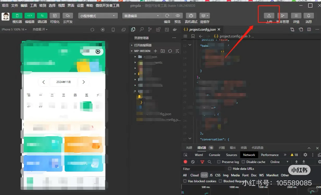Open the Online throttling dropdown

point(280,162)
